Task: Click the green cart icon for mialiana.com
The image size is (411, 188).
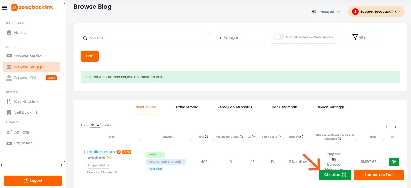Action: (394, 162)
